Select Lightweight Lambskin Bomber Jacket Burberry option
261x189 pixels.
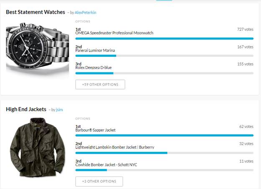(115, 147)
